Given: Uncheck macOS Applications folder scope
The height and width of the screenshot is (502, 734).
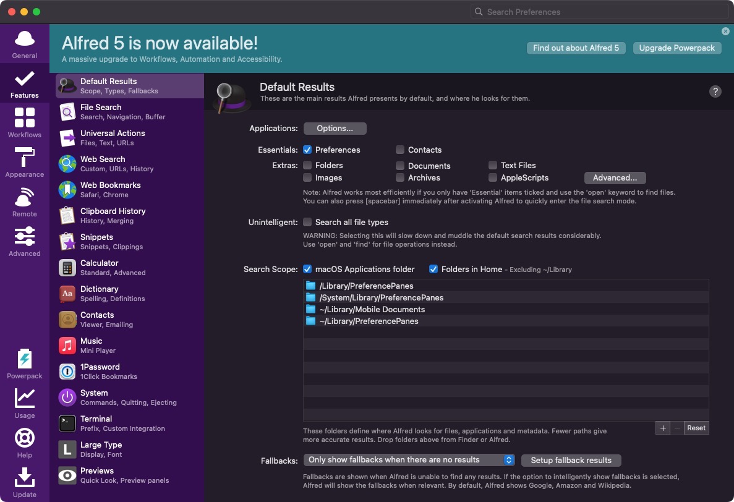Looking at the screenshot, I should point(307,269).
